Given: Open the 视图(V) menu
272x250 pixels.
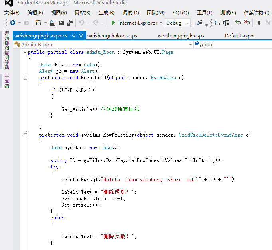Looking at the screenshot, I should click(59, 13).
